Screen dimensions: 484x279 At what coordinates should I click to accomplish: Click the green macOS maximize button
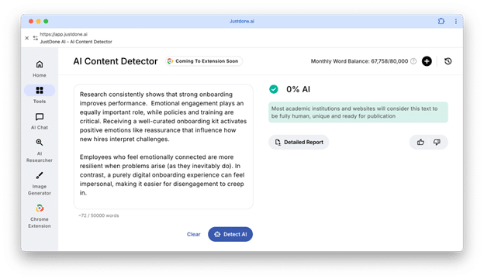pyautogui.click(x=46, y=21)
